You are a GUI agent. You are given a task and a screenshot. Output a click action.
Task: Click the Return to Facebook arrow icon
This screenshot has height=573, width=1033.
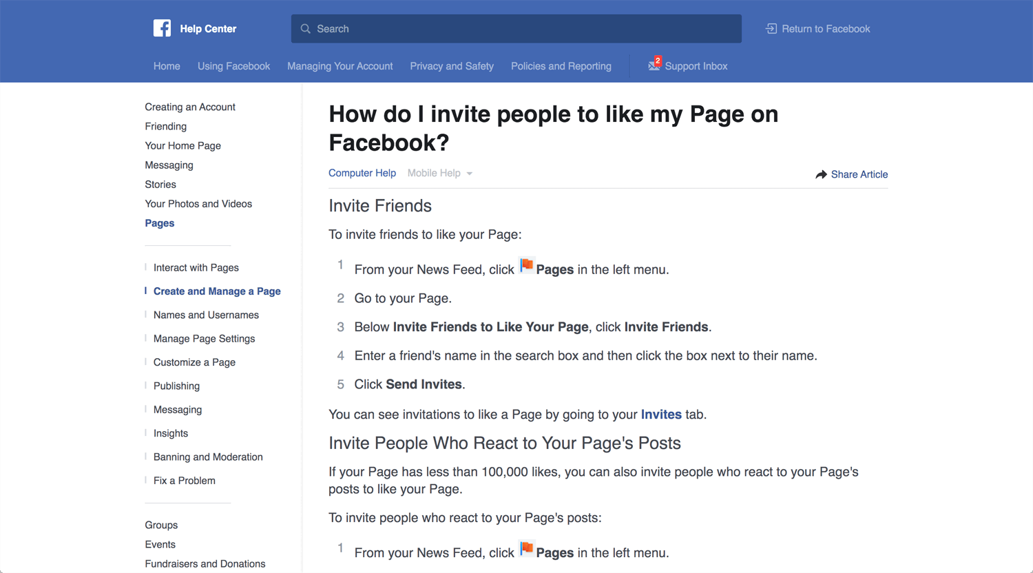(x=771, y=29)
